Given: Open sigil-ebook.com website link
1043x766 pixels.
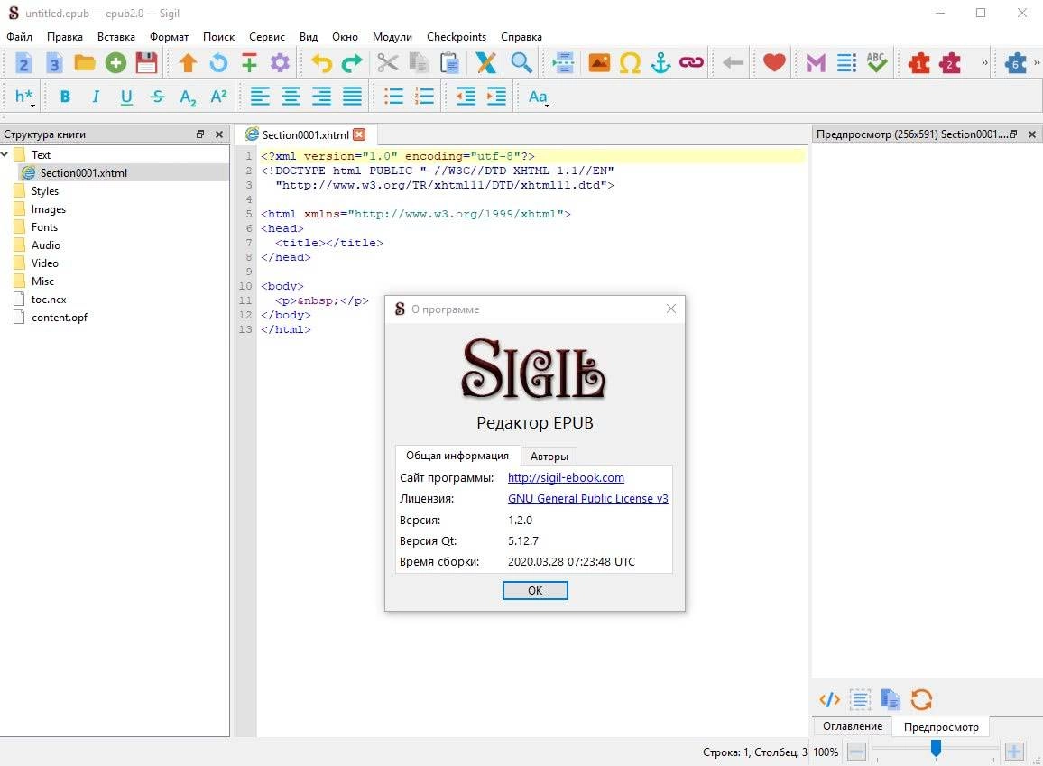Looking at the screenshot, I should tap(566, 477).
